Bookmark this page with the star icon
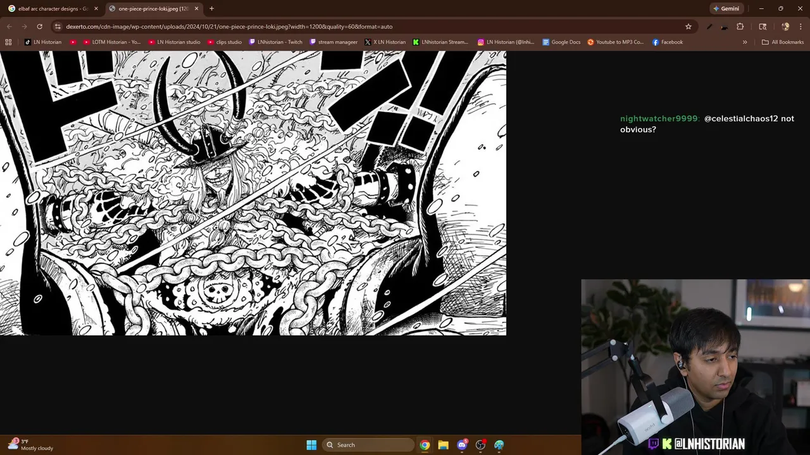Viewport: 810px width, 455px height. point(688,27)
